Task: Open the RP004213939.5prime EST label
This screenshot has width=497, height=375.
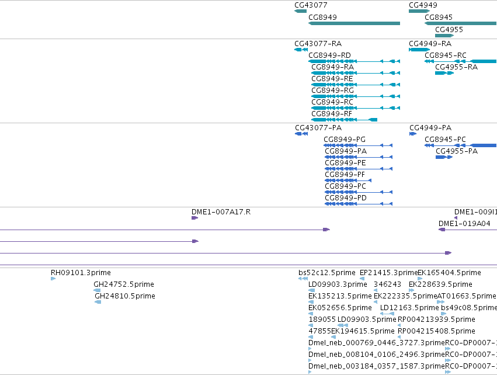Action: pyautogui.click(x=436, y=320)
